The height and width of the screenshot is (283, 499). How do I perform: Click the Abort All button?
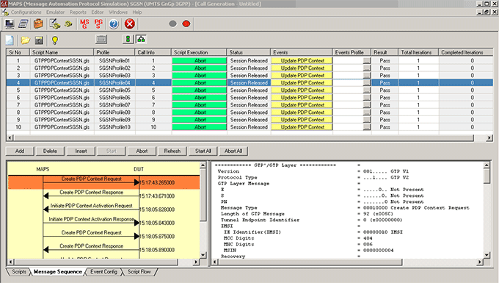click(233, 151)
